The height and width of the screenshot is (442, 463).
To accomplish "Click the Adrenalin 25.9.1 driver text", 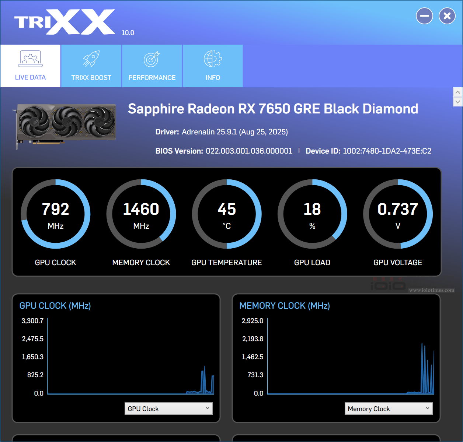I will coord(235,132).
